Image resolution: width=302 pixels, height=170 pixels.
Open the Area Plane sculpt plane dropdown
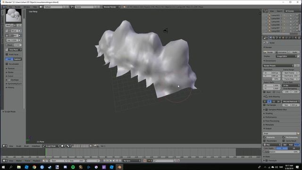15,50
